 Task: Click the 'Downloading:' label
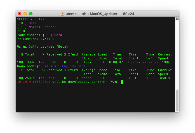(x=29, y=66)
